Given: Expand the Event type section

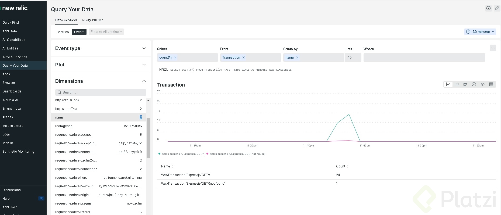Looking at the screenshot, I should (101, 48).
